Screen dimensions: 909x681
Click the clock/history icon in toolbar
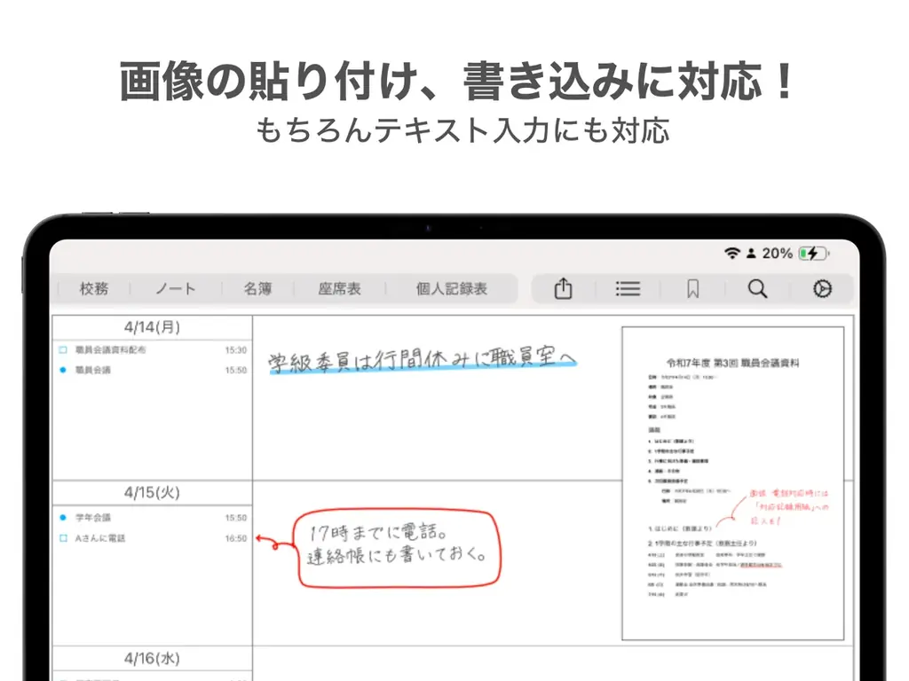pos(822,289)
